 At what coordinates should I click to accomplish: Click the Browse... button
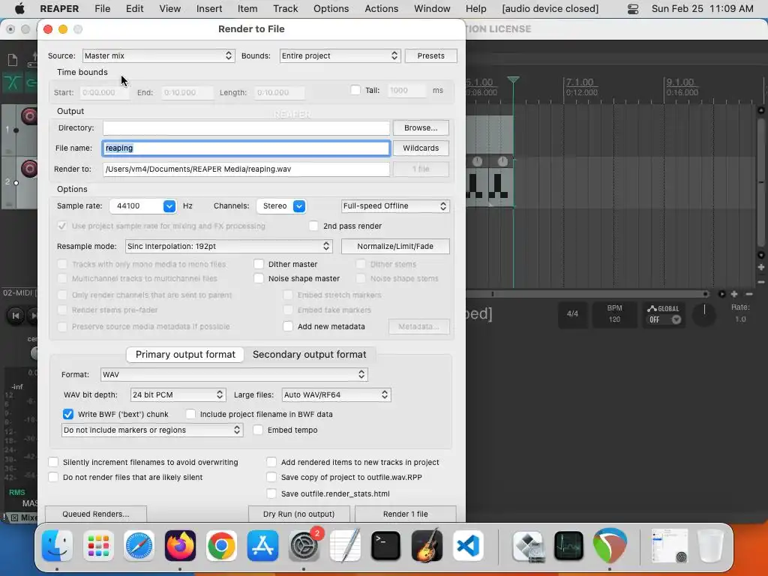[421, 127]
